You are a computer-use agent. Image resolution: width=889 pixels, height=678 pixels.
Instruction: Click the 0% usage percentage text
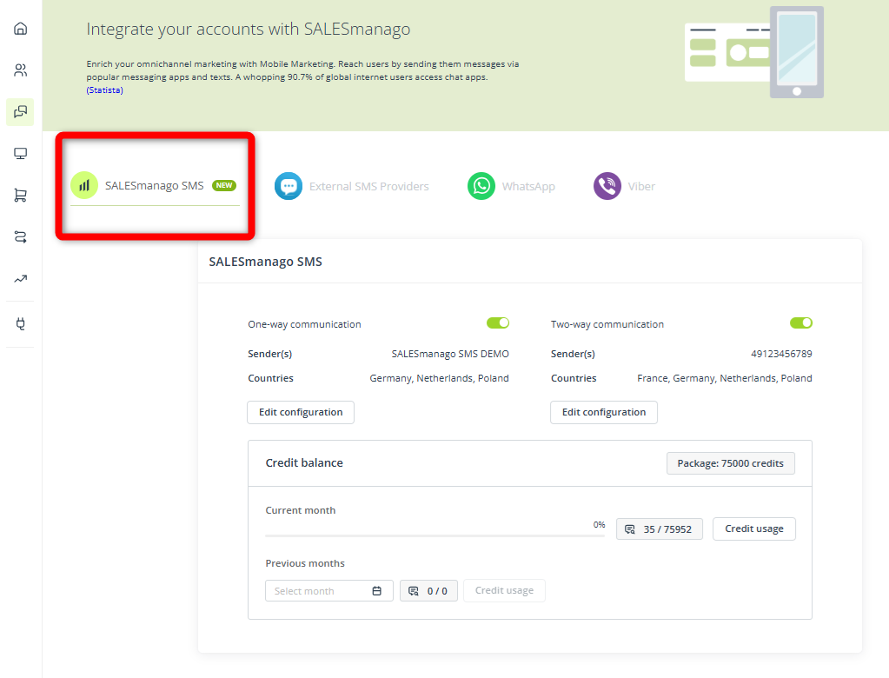click(x=600, y=525)
